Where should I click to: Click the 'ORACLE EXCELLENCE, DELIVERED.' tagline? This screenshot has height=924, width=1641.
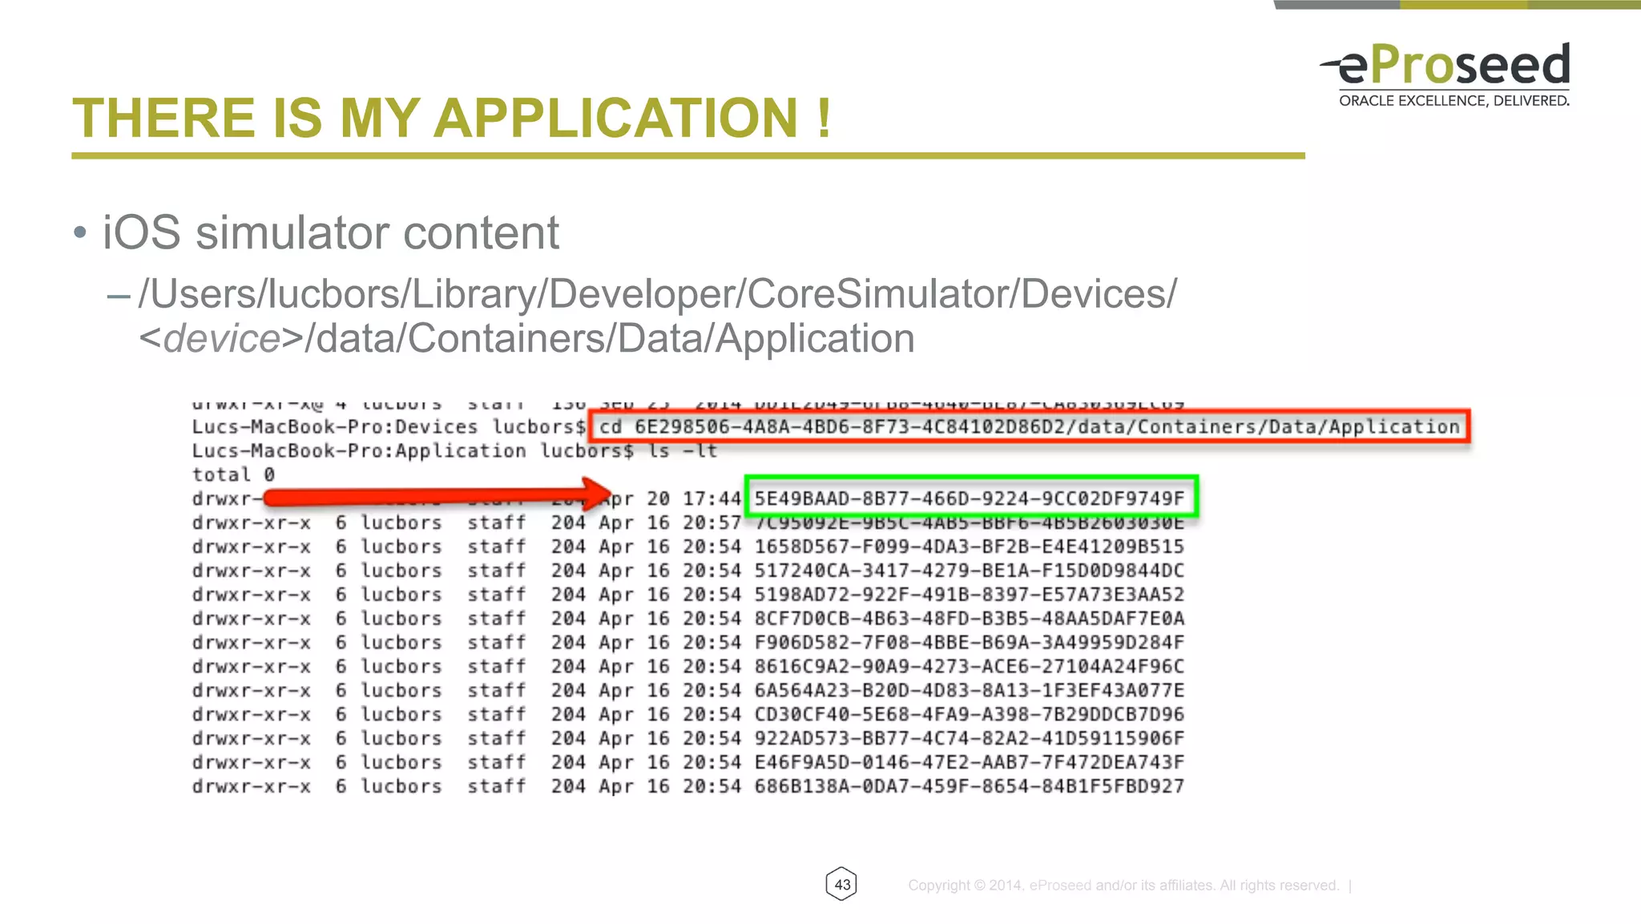pos(1454,101)
